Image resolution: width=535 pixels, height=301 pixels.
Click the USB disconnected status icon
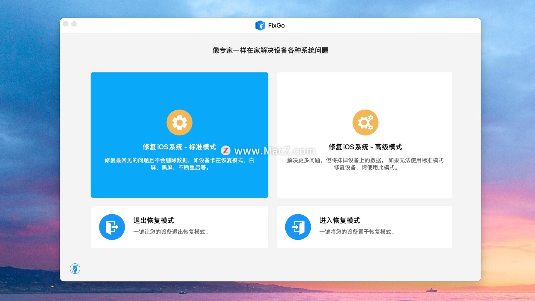75,269
